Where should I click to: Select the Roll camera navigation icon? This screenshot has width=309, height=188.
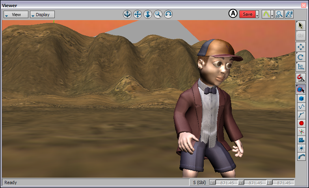pos(168,14)
